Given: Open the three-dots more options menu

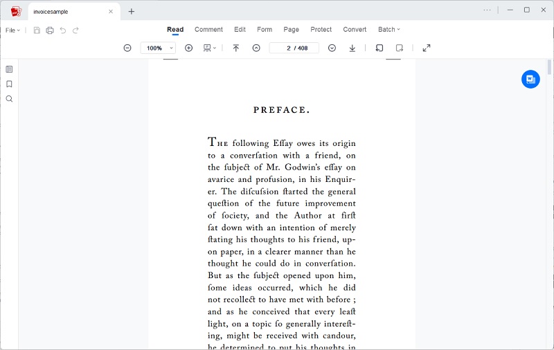Looking at the screenshot, I should click(x=488, y=10).
